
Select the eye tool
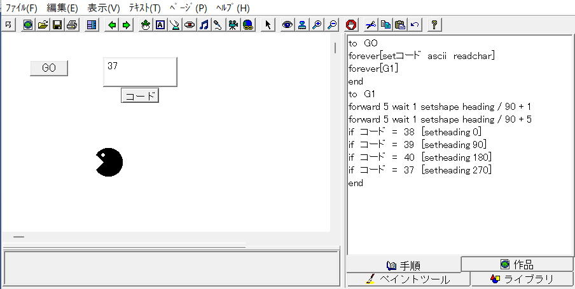(x=287, y=25)
